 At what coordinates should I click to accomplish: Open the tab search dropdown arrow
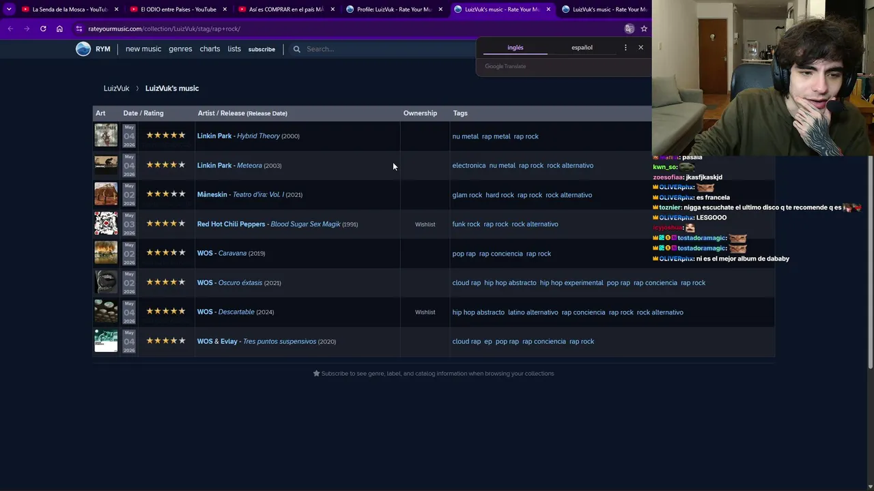coord(9,9)
